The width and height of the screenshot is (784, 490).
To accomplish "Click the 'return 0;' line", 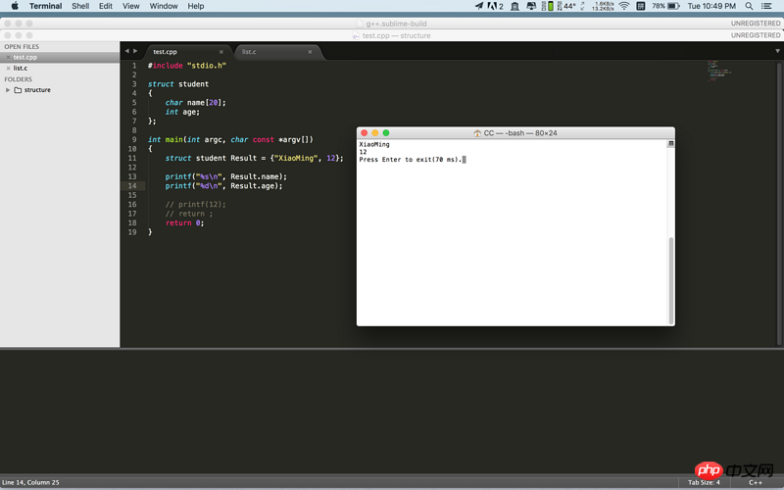I will [184, 223].
